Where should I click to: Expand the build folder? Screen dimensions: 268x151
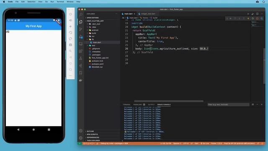point(94,33)
